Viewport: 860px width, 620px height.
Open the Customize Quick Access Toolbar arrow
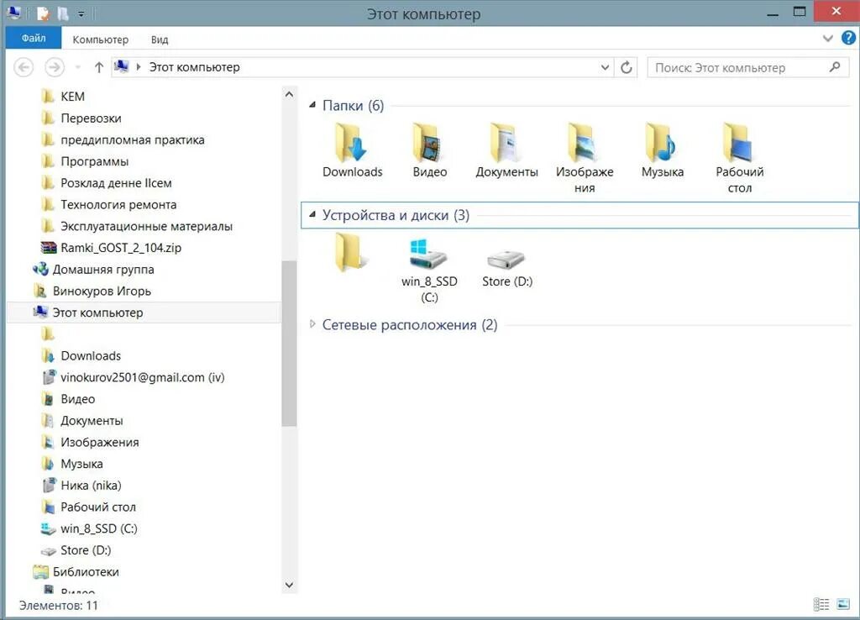(x=81, y=13)
